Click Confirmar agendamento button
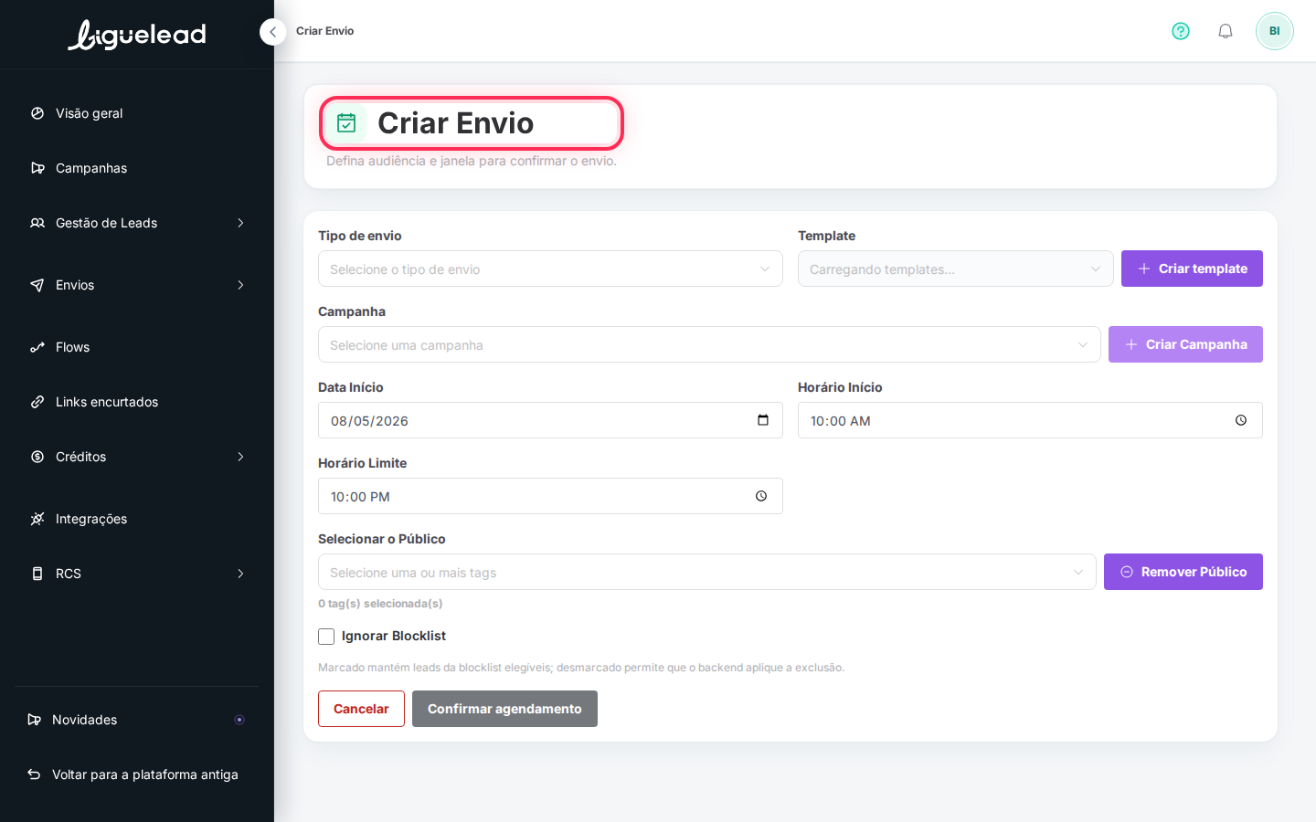This screenshot has width=1316, height=822. 504,709
